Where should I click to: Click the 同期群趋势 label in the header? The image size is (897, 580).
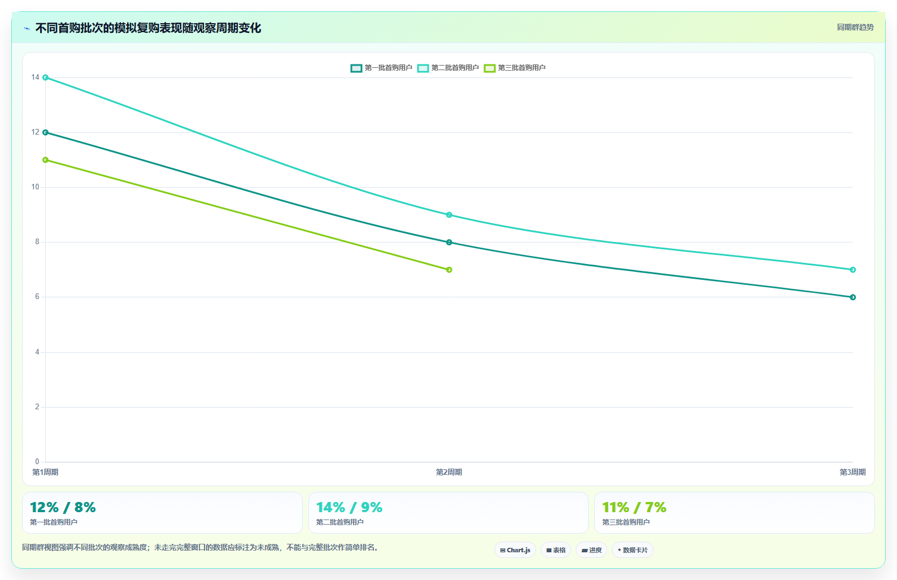[x=855, y=27]
